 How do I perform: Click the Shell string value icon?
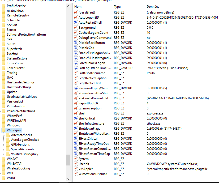click(76, 113)
